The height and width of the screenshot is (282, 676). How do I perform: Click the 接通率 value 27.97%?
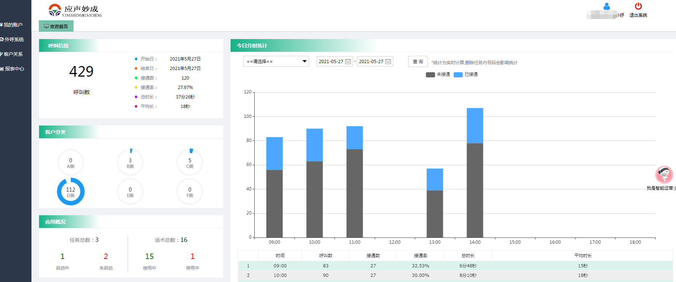coord(185,88)
